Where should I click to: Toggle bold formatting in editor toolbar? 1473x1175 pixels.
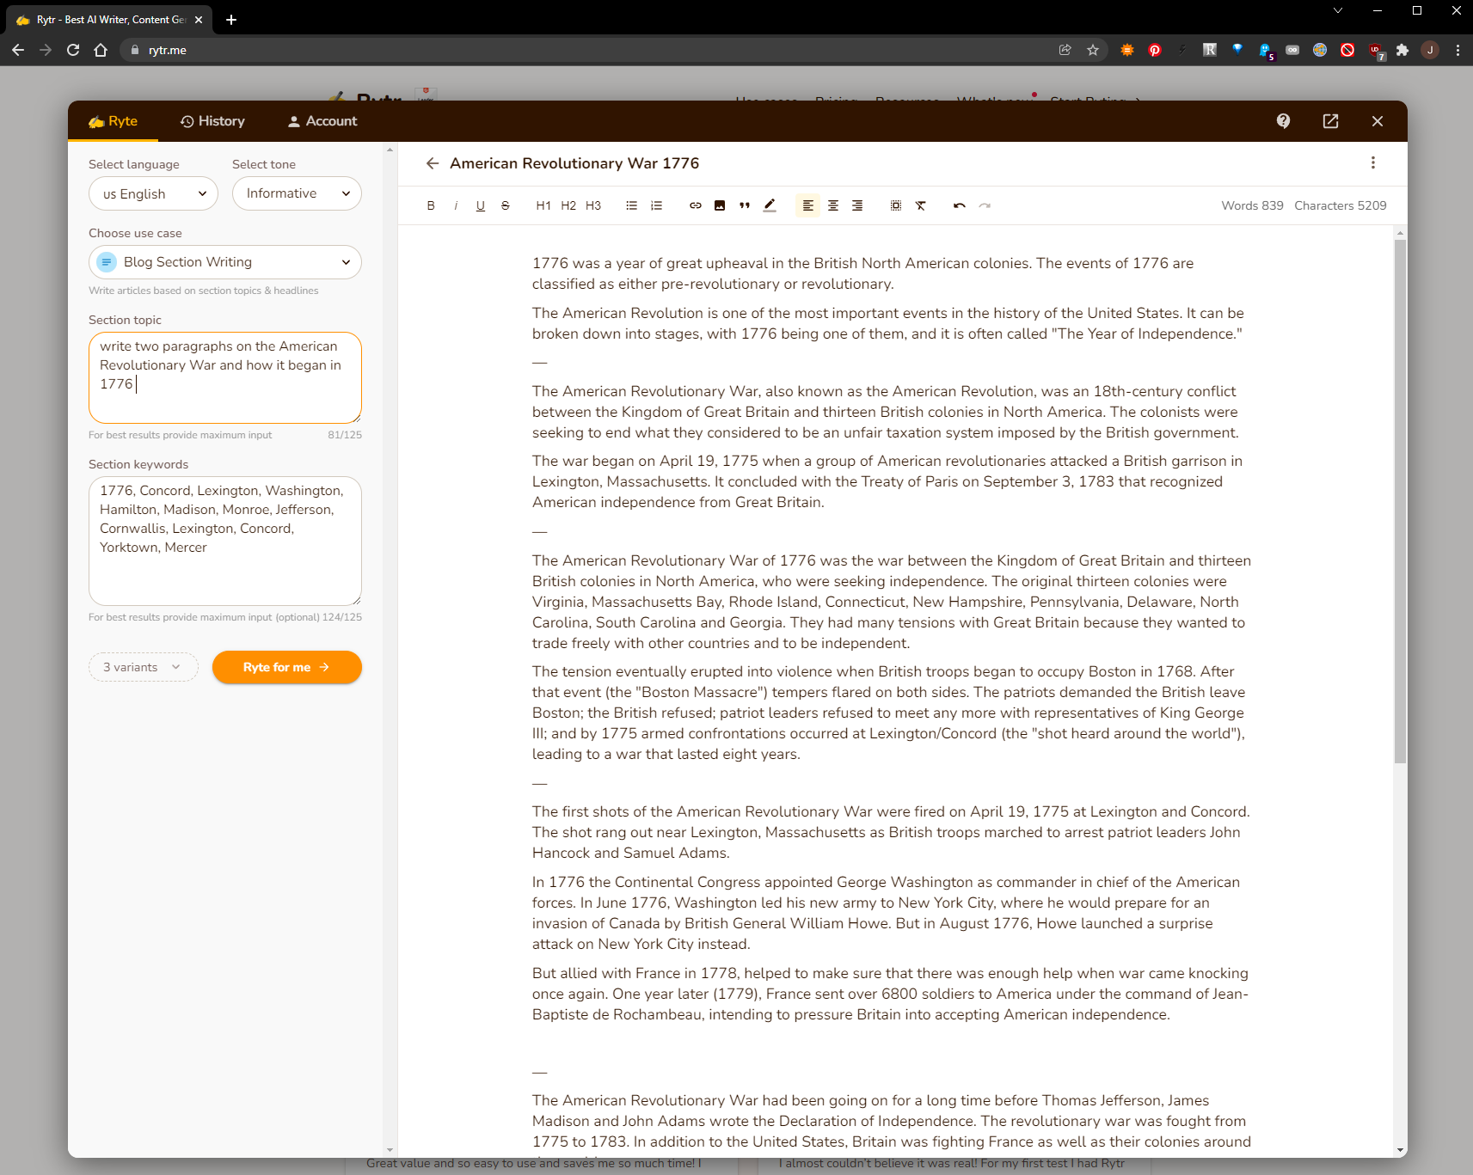click(x=431, y=205)
